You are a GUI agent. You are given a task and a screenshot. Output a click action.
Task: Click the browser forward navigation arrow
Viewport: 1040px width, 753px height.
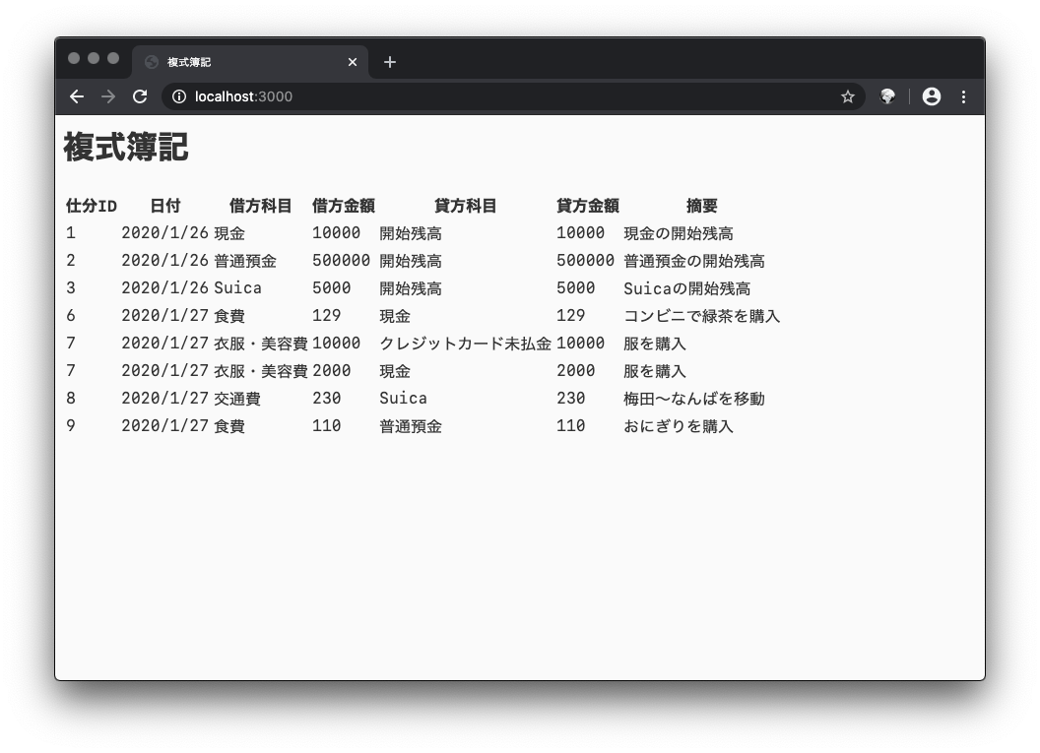(x=108, y=96)
